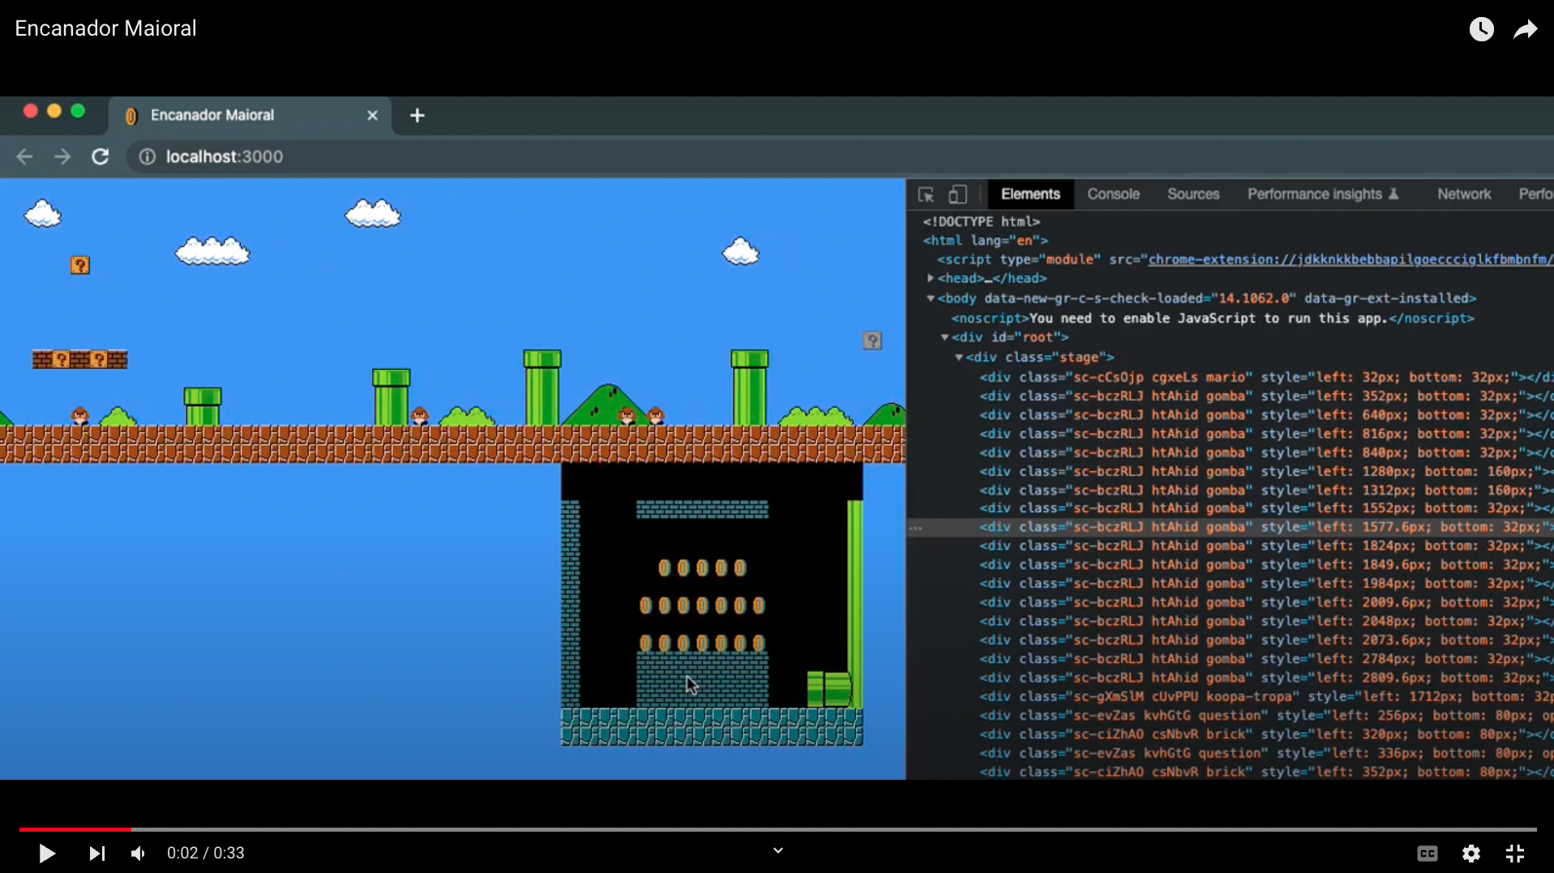This screenshot has height=873, width=1554.
Task: Toggle the device toolbar icon
Action: (957, 195)
